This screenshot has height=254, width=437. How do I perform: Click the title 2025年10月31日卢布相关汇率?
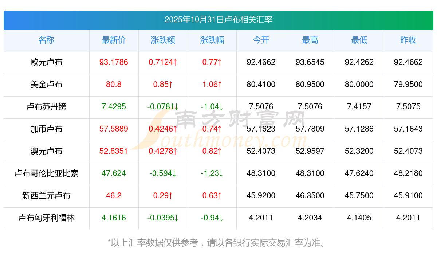pyautogui.click(x=219, y=20)
